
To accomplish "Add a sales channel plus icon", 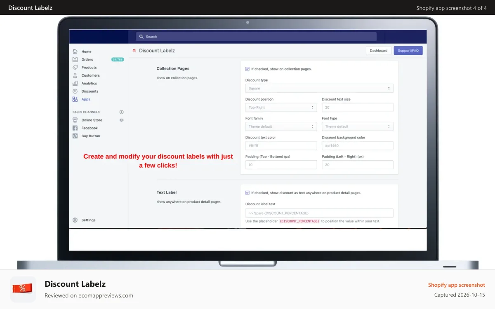I will [x=122, y=112].
